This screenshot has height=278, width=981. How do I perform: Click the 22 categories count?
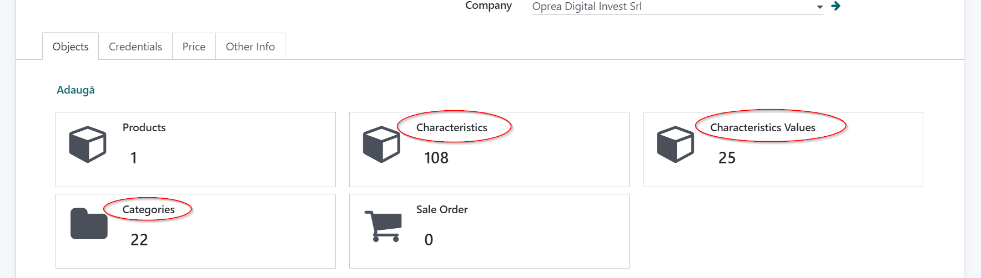click(139, 240)
